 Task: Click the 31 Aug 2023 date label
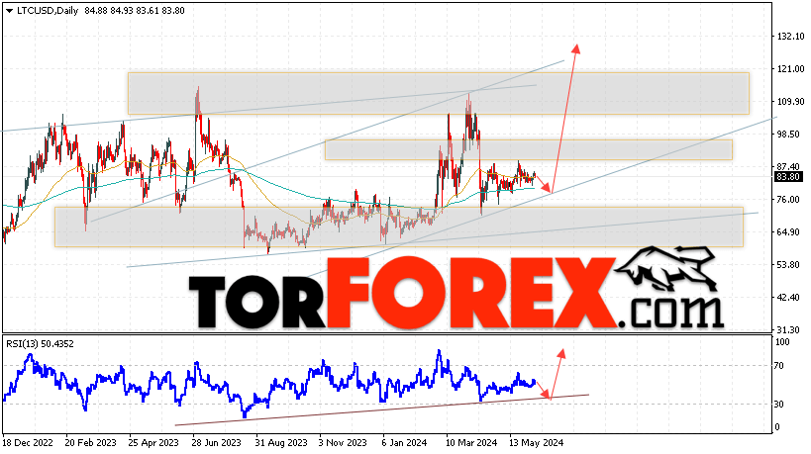(x=281, y=443)
